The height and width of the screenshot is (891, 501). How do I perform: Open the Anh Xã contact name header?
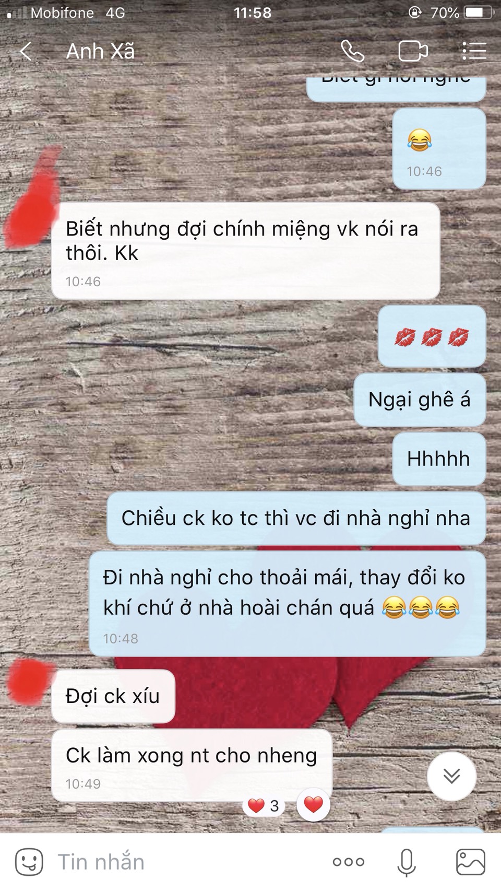(x=100, y=51)
